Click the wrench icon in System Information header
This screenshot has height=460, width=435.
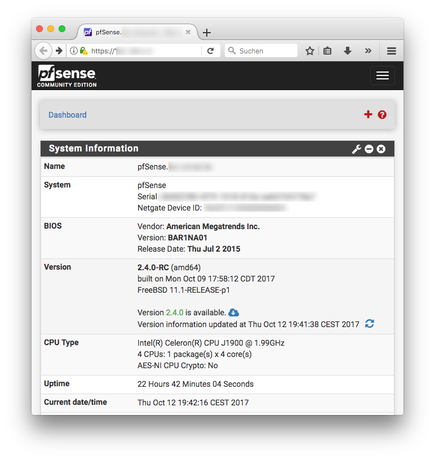(x=356, y=149)
